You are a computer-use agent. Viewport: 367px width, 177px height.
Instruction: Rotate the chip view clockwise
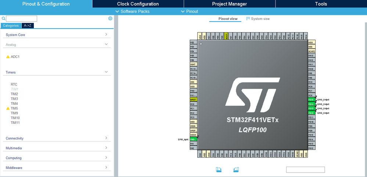pos(219,170)
